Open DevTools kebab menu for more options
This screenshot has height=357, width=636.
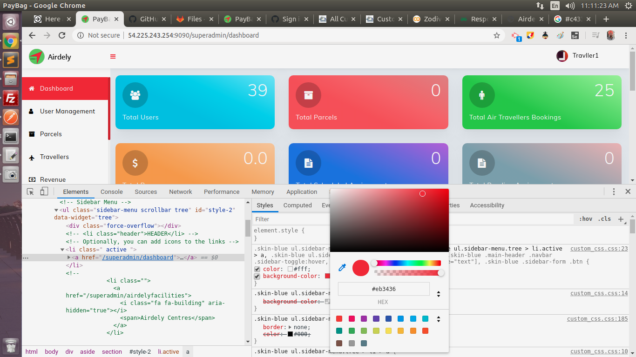pos(614,192)
